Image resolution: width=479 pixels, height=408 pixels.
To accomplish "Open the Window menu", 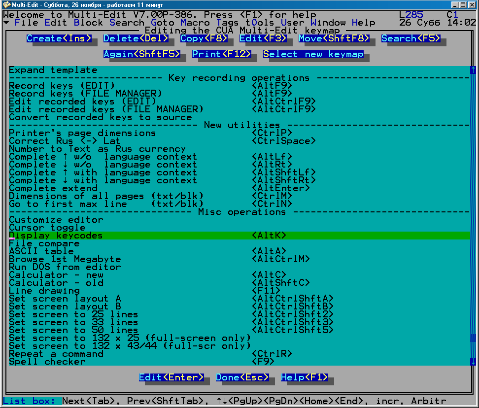I will 328,23.
